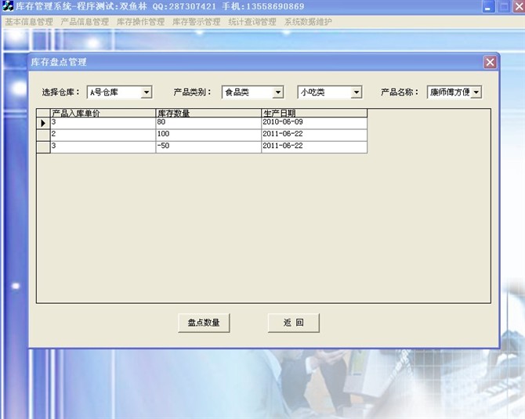Select row header of the -50 quantity row
This screenshot has height=419, width=525.
tap(43, 147)
